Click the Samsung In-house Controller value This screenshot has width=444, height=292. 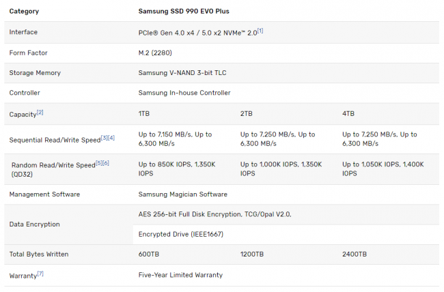[184, 93]
